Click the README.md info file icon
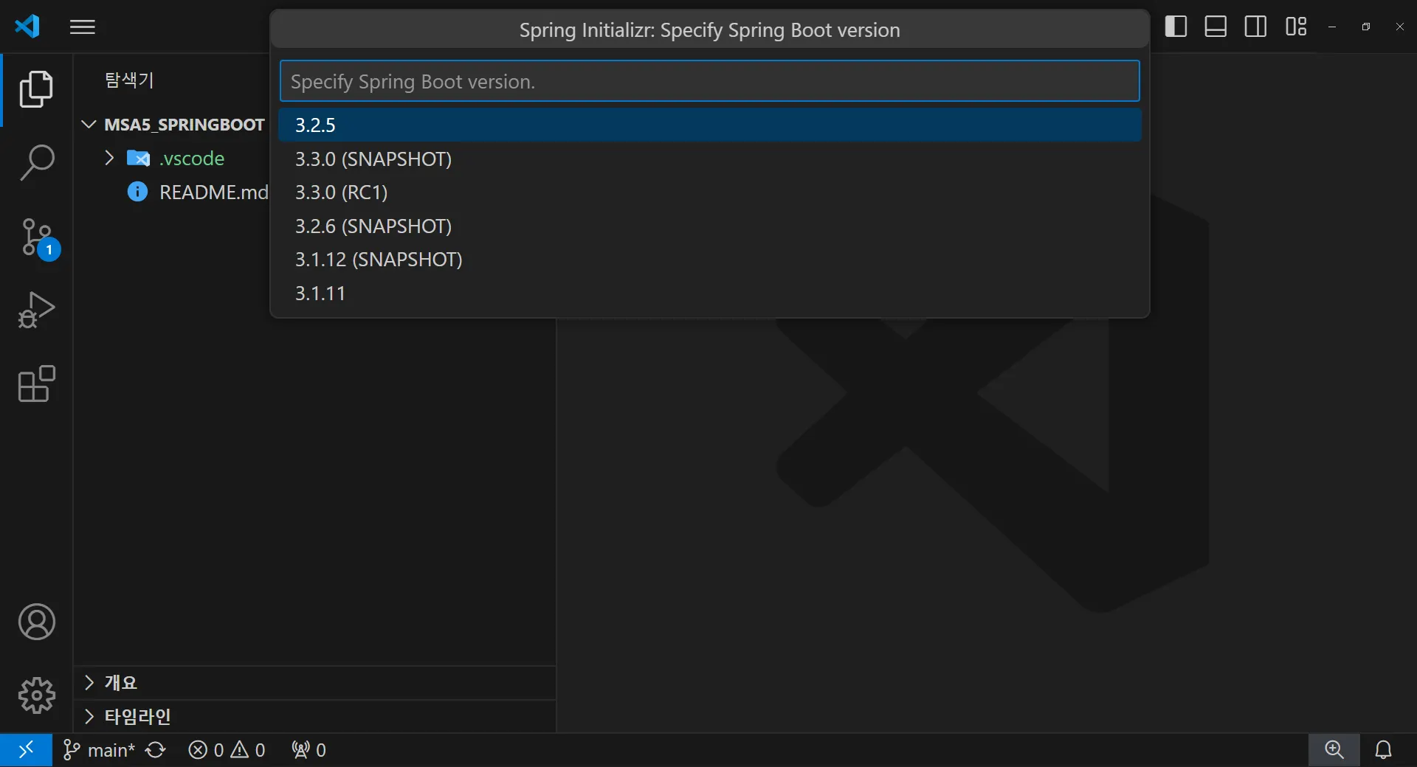This screenshot has height=767, width=1417. [137, 192]
